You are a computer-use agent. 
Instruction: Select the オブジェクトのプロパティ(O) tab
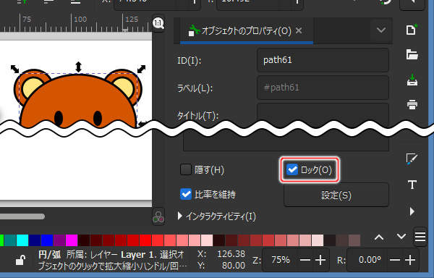(x=247, y=30)
